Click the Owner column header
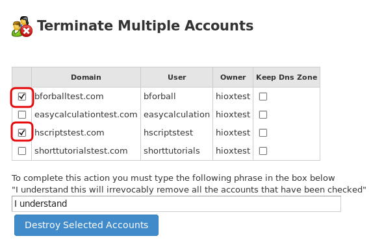 [x=233, y=77]
